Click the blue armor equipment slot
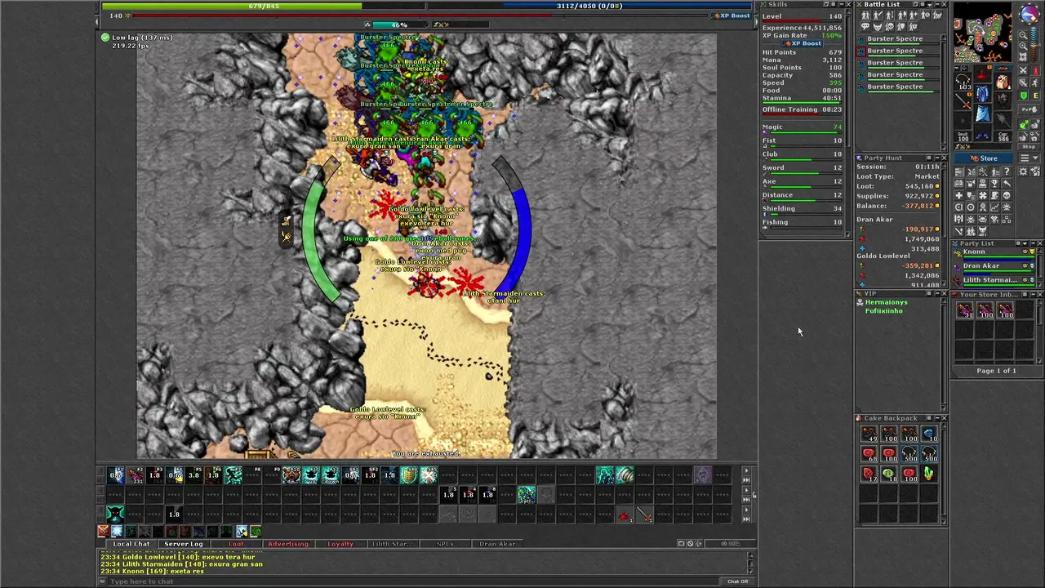The width and height of the screenshot is (1045, 588). 983,91
